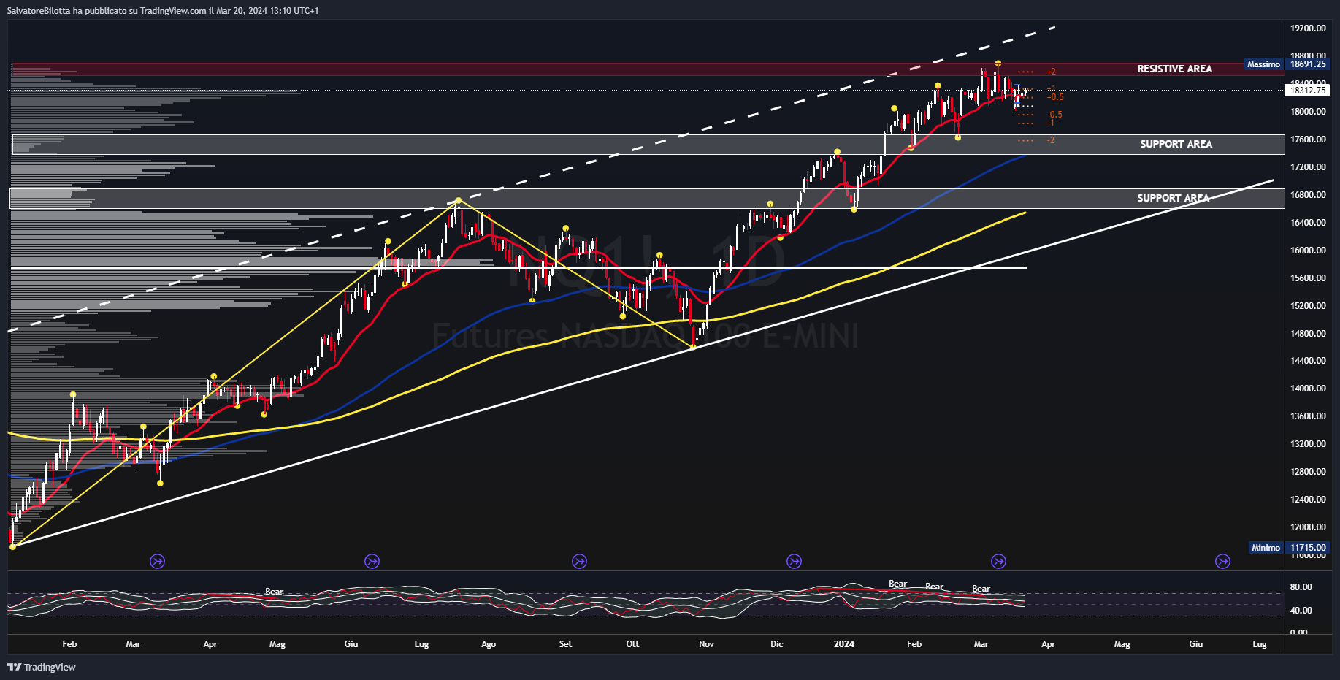Image resolution: width=1340 pixels, height=680 pixels.
Task: Click the 16000.00 price axis value
Action: coord(1308,251)
